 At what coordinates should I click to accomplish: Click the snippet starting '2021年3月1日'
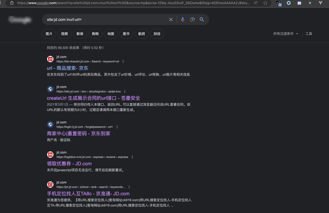[x=119, y=107]
